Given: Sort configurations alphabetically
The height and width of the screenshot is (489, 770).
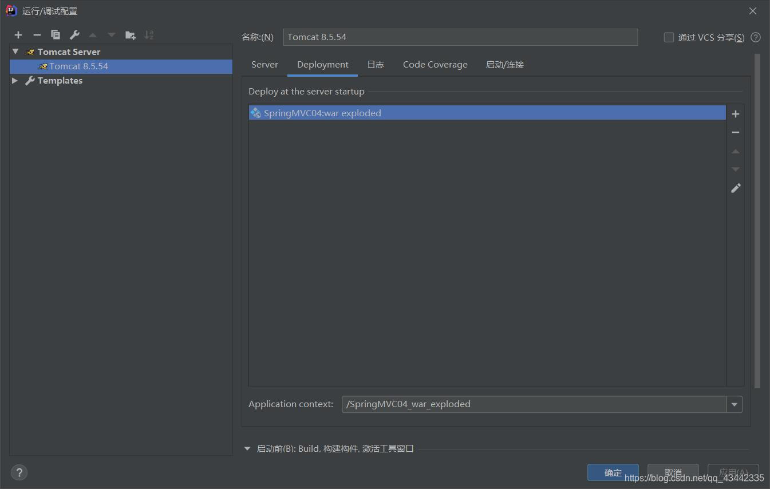Looking at the screenshot, I should point(149,35).
